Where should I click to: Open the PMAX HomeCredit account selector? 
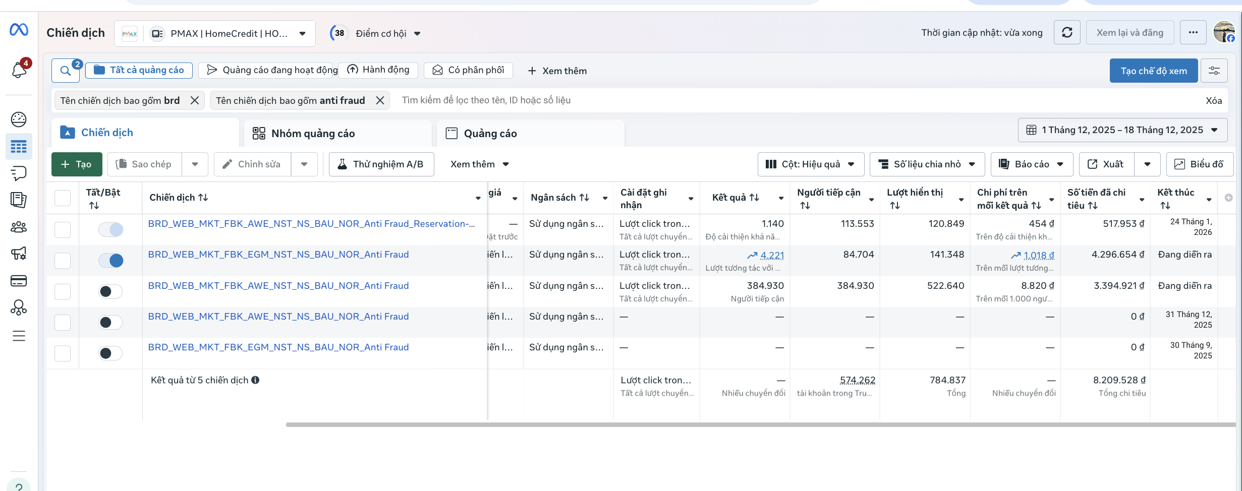(x=215, y=34)
